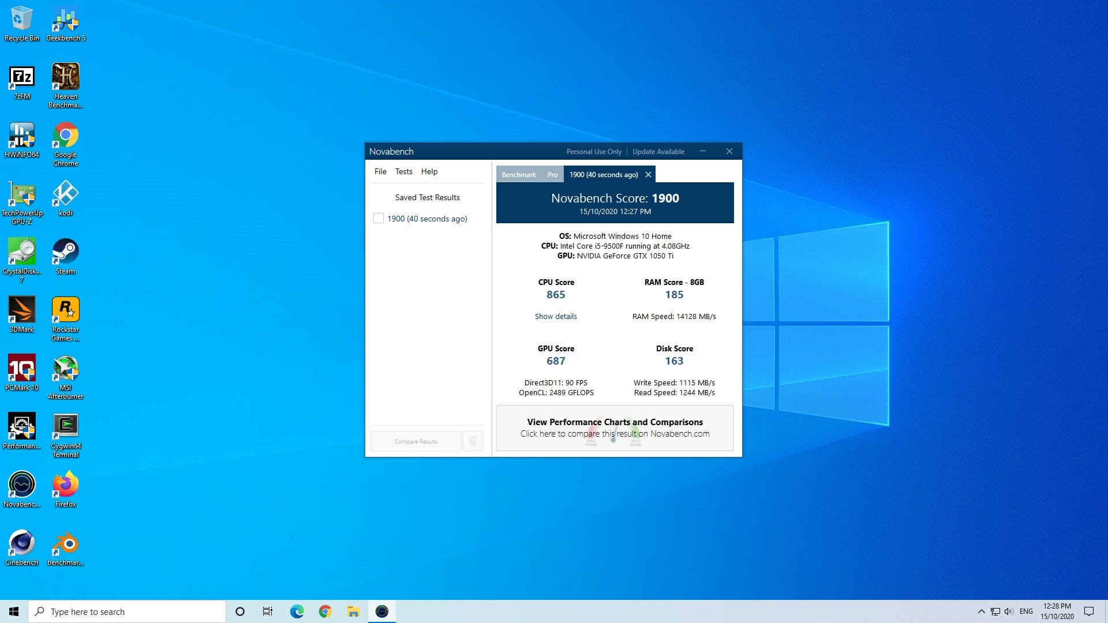The height and width of the screenshot is (623, 1108).
Task: Click the OpenCL: 2489 GFLOPS text
Action: pyautogui.click(x=556, y=392)
